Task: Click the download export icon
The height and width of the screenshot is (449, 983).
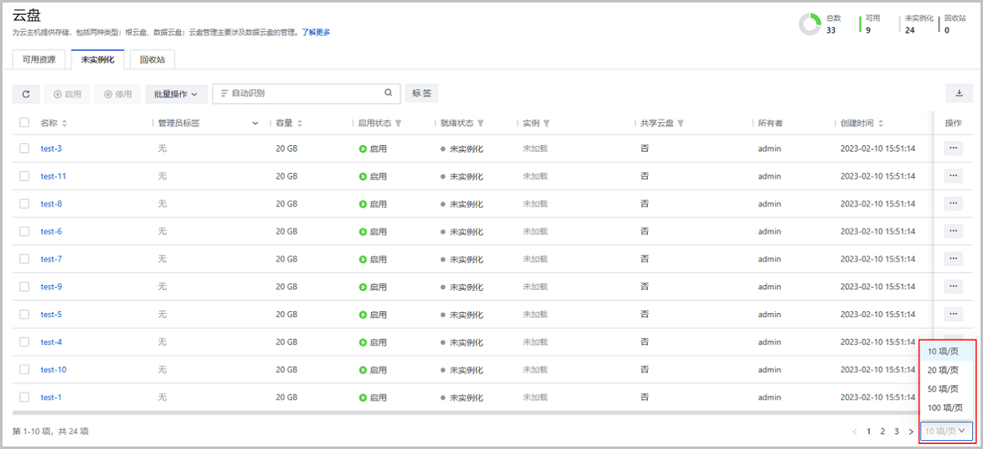Action: click(x=958, y=93)
